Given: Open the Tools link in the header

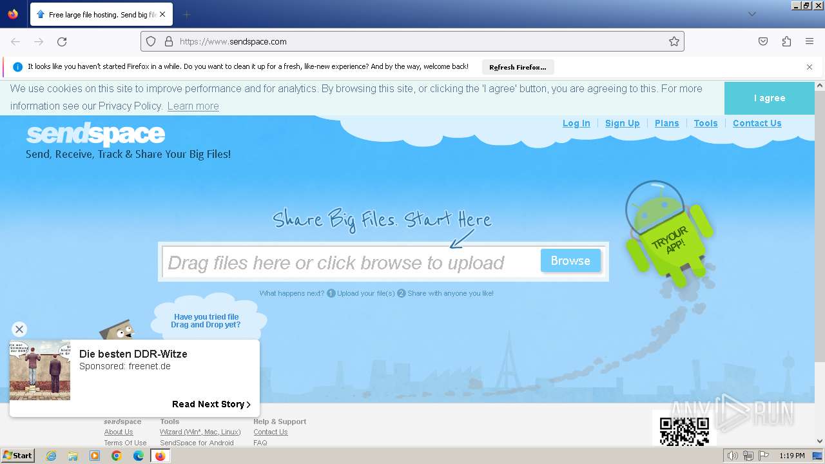Looking at the screenshot, I should [706, 123].
